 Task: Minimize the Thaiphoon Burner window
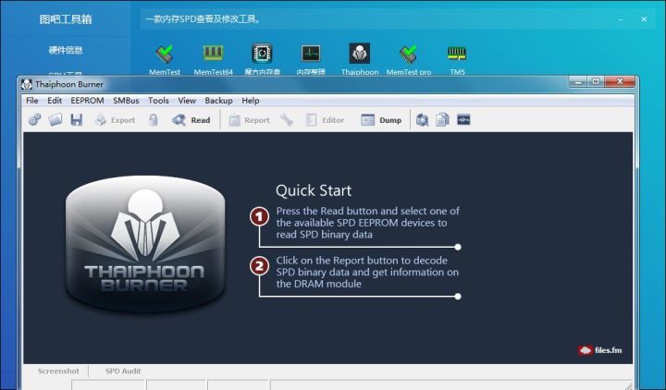tap(577, 81)
